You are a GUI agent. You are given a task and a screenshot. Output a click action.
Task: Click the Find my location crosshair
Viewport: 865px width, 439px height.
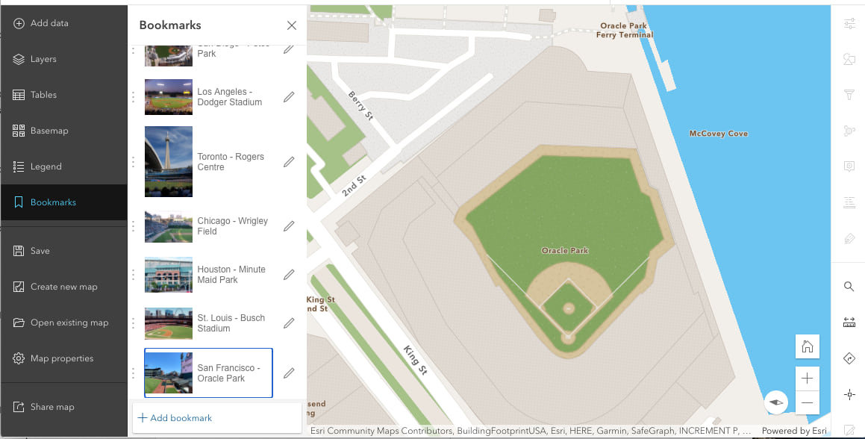coord(849,393)
